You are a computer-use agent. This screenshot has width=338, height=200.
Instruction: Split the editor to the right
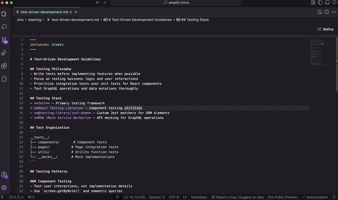(x=327, y=12)
